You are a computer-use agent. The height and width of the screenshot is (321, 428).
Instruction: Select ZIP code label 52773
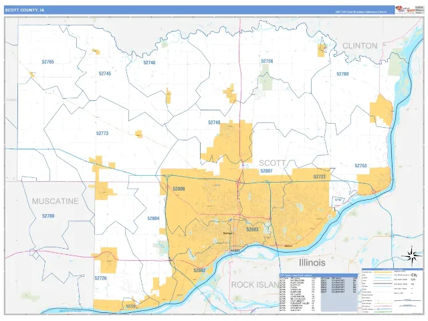pyautogui.click(x=102, y=133)
